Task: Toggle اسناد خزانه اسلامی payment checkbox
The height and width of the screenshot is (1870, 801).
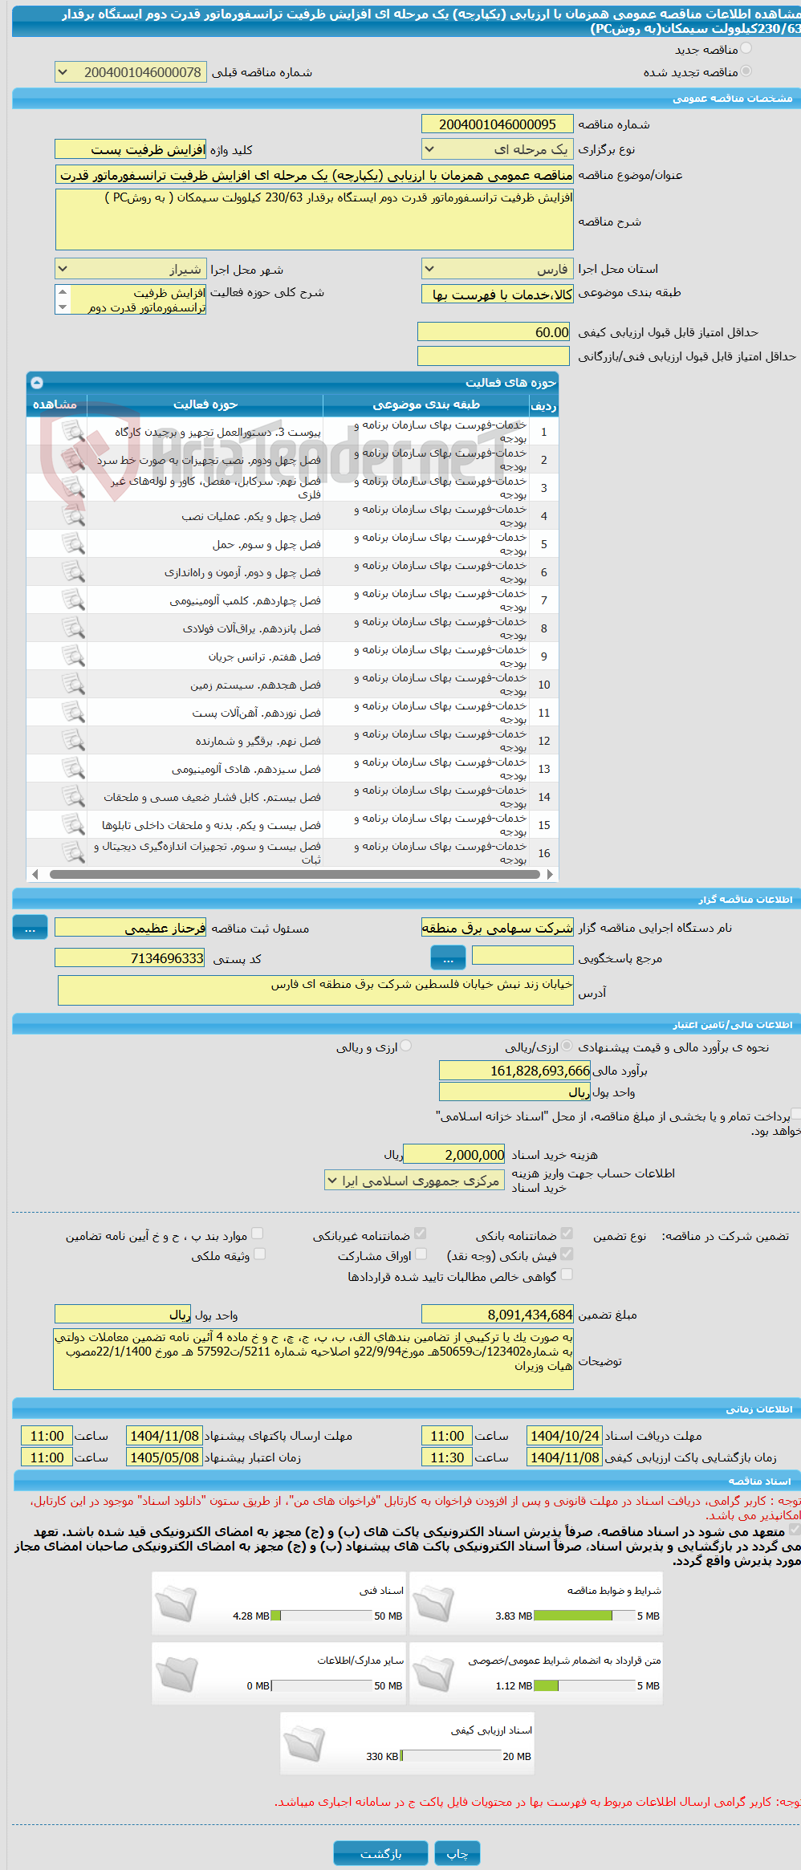Action: [x=795, y=1115]
